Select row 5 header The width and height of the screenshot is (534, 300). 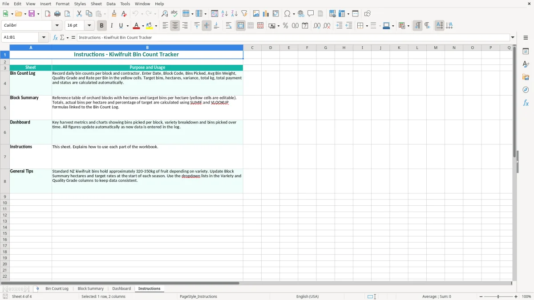(x=5, y=108)
